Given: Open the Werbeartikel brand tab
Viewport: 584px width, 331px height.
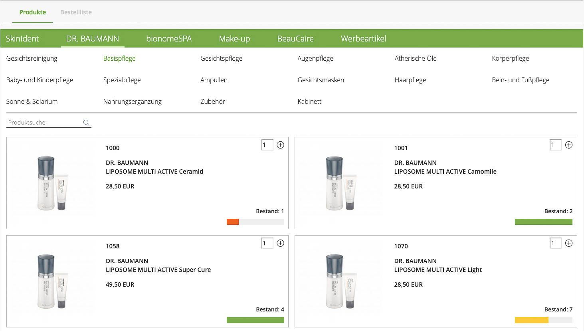Looking at the screenshot, I should 364,39.
